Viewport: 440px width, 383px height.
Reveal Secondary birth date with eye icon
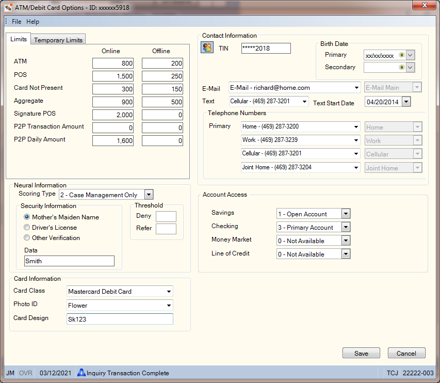(401, 68)
